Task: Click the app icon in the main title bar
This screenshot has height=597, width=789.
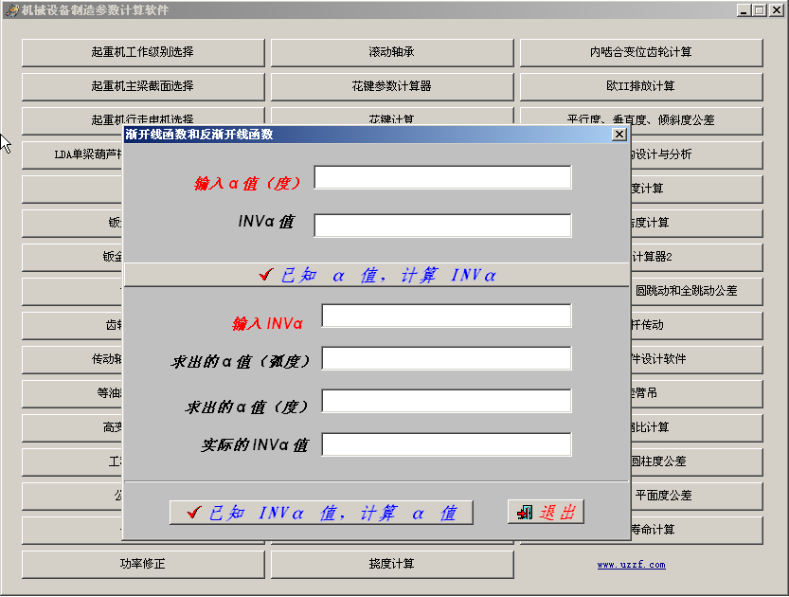Action: click(x=11, y=10)
